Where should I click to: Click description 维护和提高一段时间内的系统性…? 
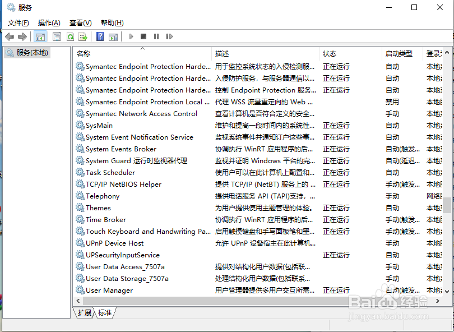click(265, 125)
